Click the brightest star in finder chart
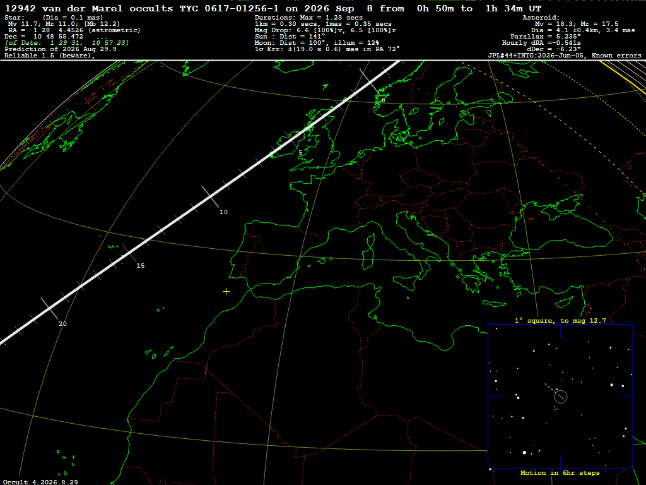The height and width of the screenshot is (485, 646). [524, 452]
